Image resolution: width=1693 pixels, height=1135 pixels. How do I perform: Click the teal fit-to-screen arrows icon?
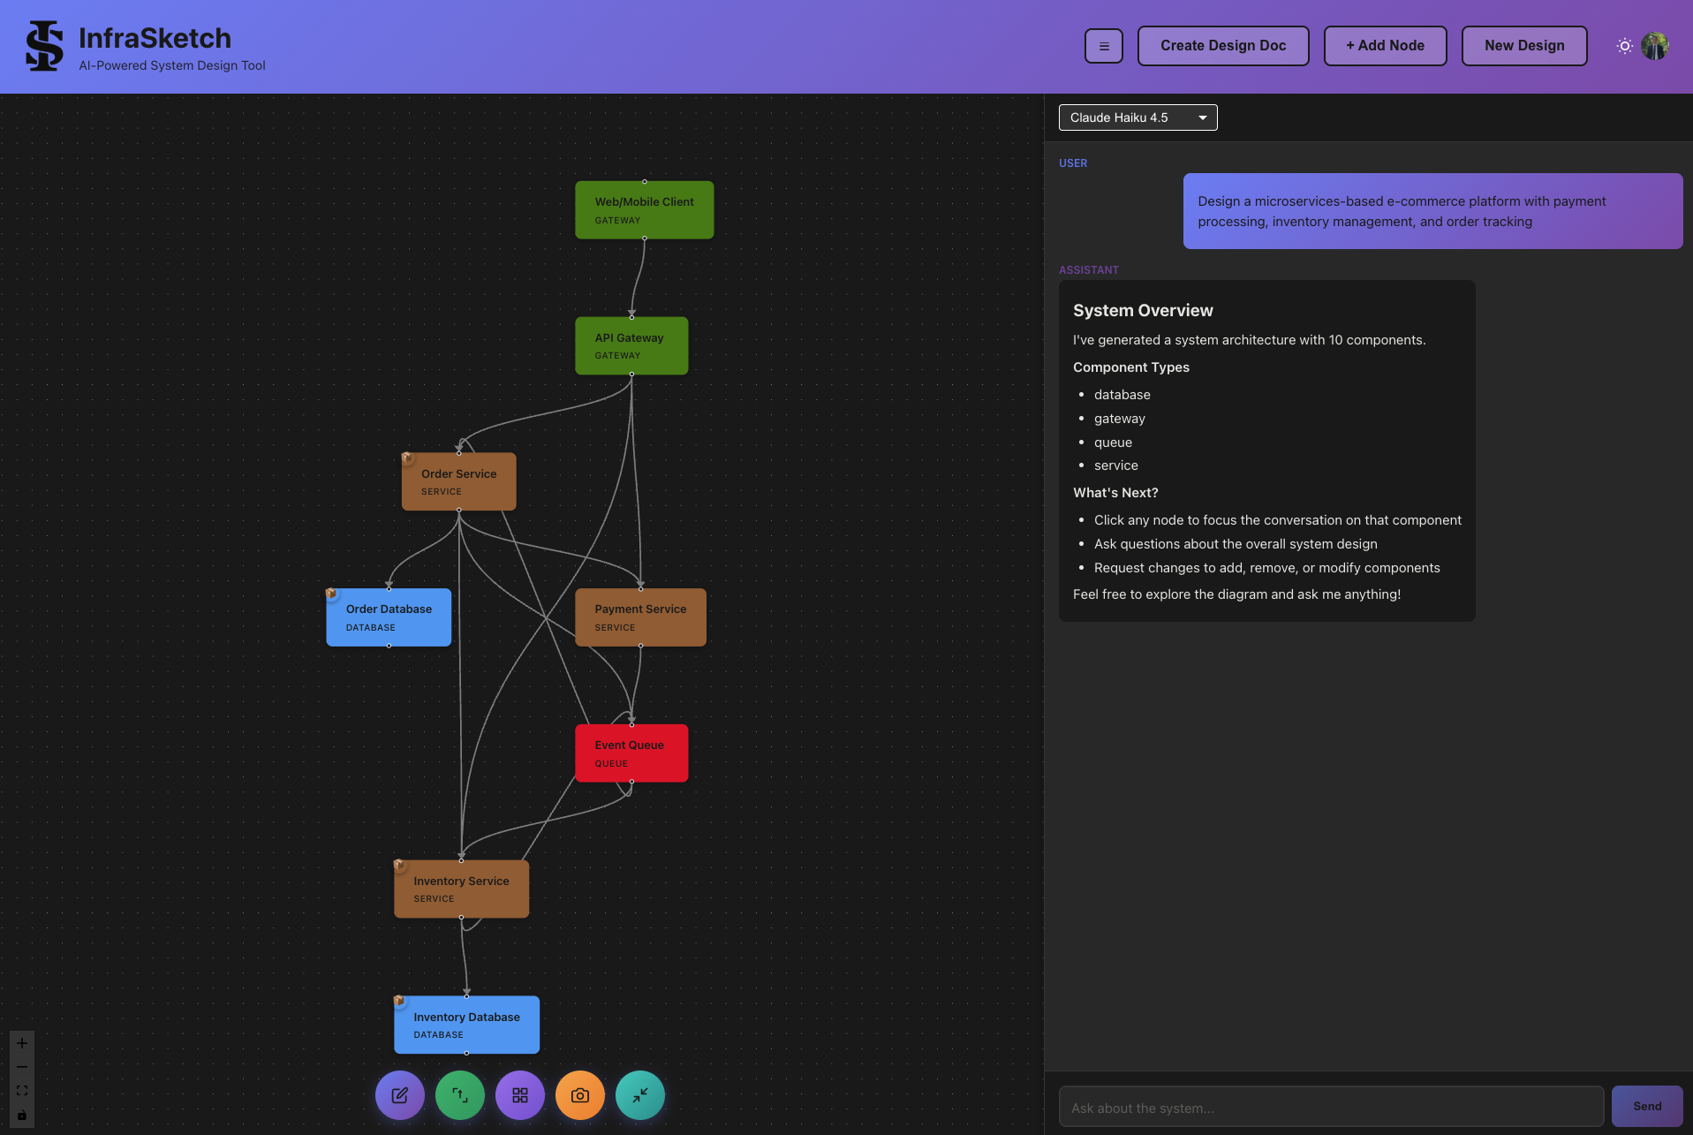(x=639, y=1094)
